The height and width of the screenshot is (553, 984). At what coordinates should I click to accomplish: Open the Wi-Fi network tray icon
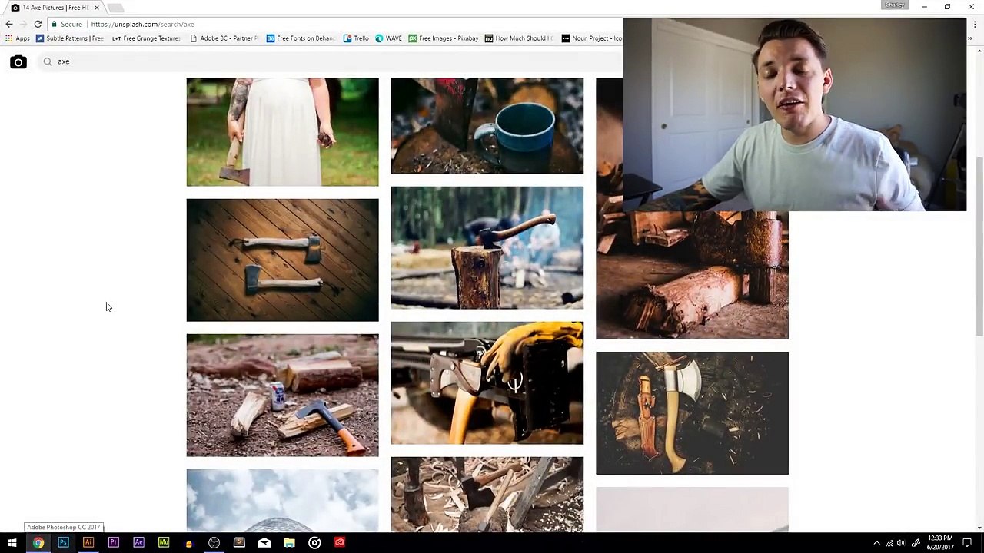[x=889, y=543]
